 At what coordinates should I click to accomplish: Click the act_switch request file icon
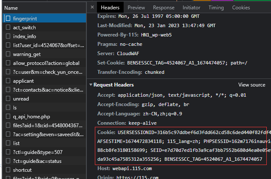8,27
